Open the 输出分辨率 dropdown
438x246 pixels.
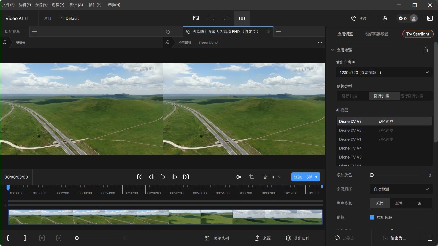click(384, 73)
